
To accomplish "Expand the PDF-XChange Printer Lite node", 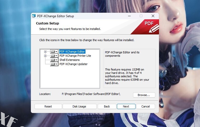I will pyautogui.click(x=45, y=56).
